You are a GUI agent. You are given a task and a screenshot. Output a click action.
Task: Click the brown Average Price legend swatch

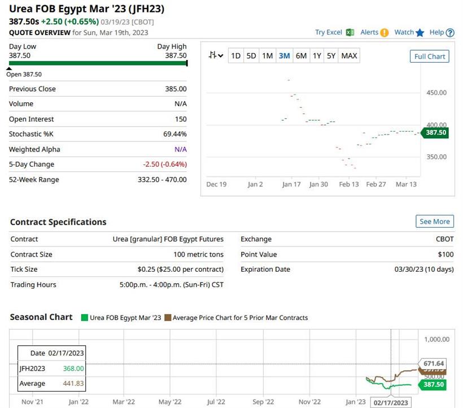point(168,318)
